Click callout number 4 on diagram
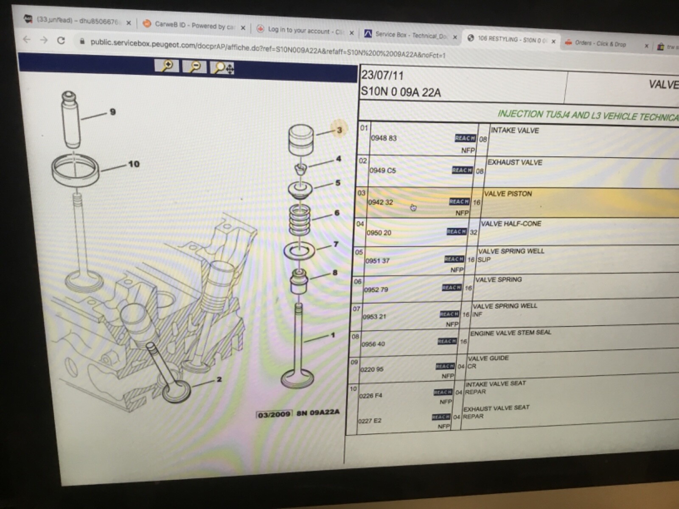679x509 pixels. point(338,159)
